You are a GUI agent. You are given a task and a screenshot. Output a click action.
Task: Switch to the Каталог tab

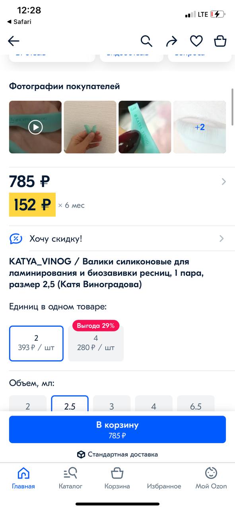point(70,478)
